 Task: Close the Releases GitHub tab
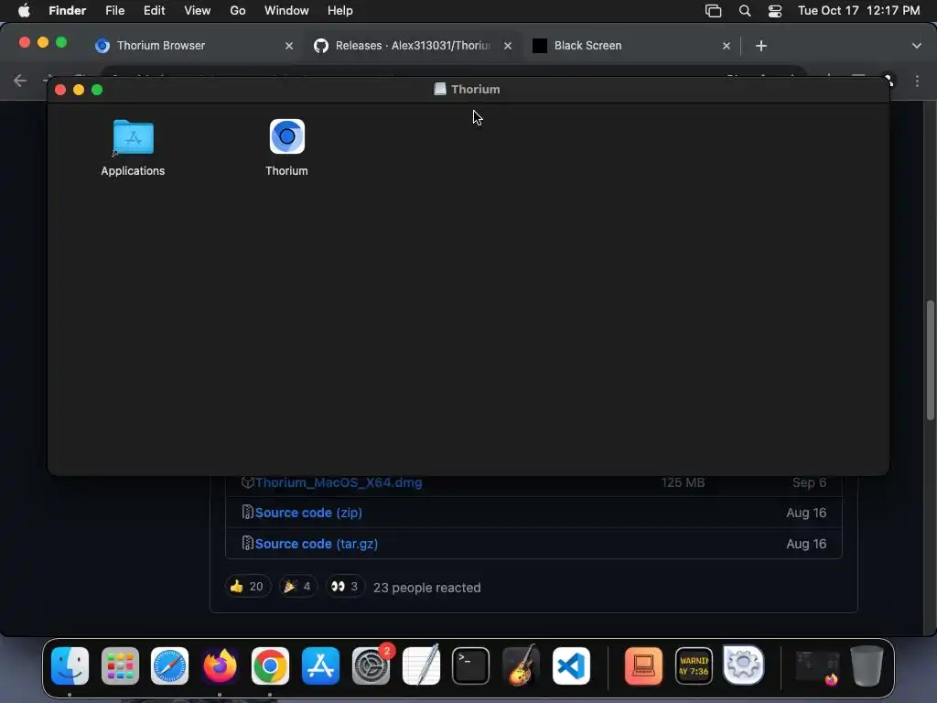point(508,46)
